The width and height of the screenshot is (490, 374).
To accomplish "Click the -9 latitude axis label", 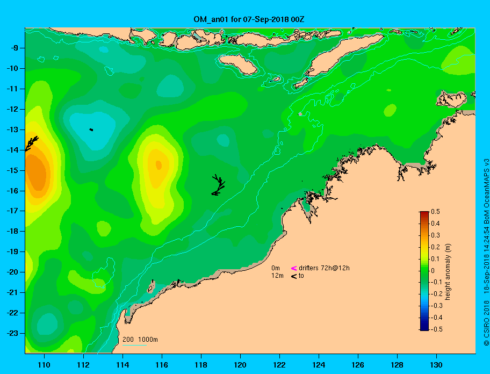I will [15, 48].
